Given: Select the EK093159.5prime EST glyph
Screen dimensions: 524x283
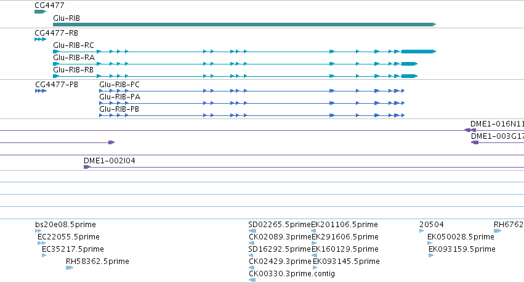Looking at the screenshot, I should 431,255.
